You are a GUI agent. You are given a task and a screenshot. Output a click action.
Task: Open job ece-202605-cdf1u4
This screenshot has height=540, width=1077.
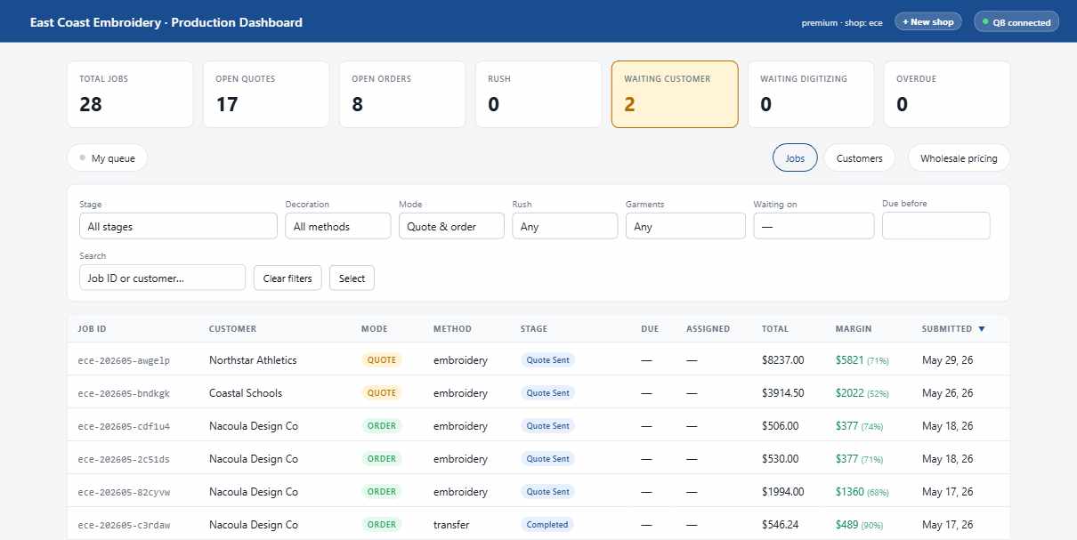(124, 426)
